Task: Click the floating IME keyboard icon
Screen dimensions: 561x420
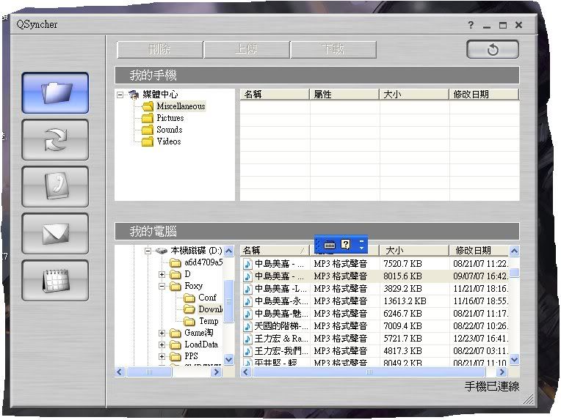Action: coord(329,245)
